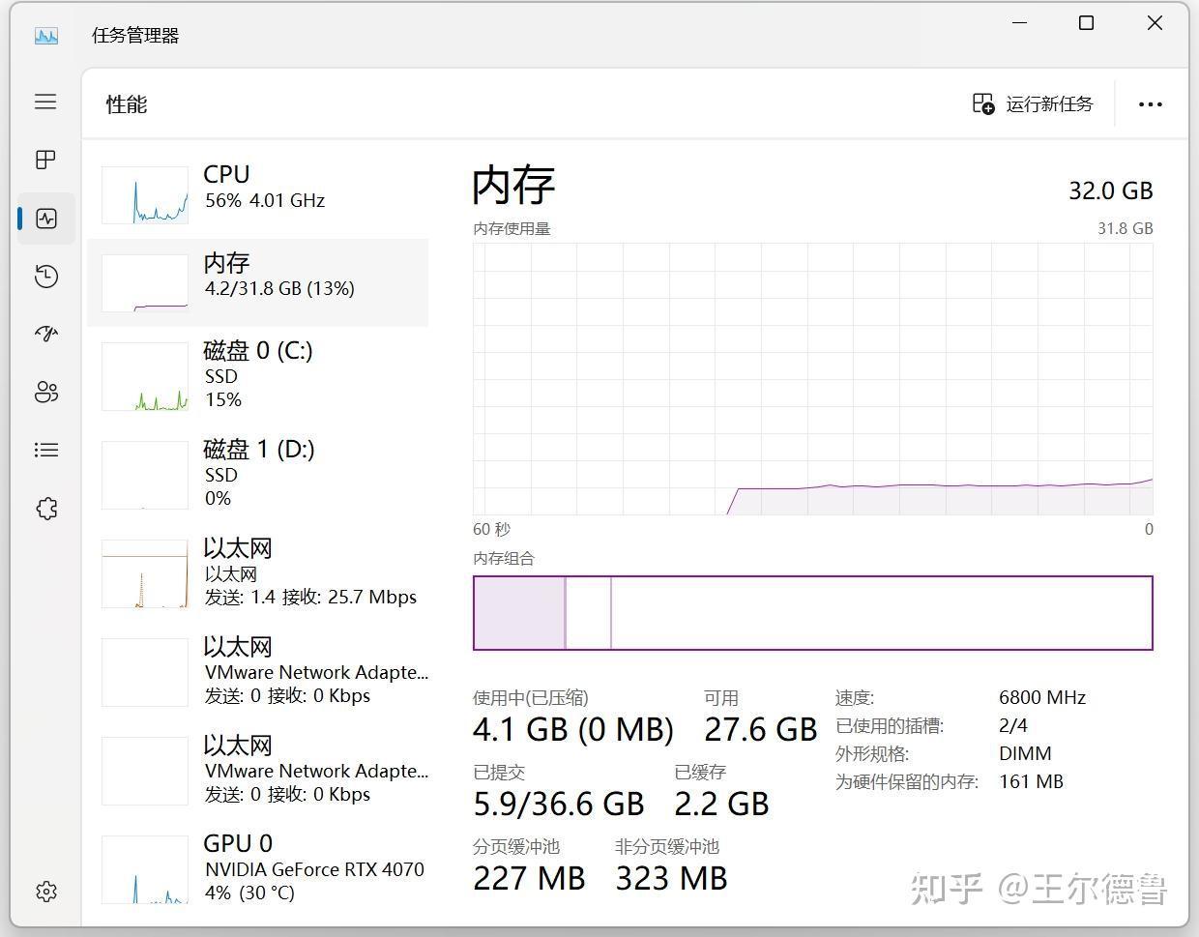Select Disk 0 (C:) performance item
This screenshot has height=937, width=1199.
click(x=263, y=374)
